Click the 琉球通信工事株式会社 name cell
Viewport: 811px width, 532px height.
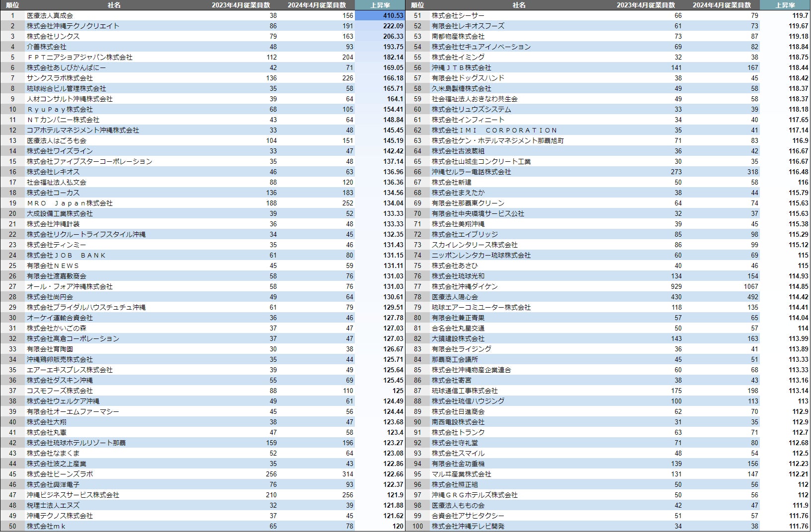(x=465, y=391)
